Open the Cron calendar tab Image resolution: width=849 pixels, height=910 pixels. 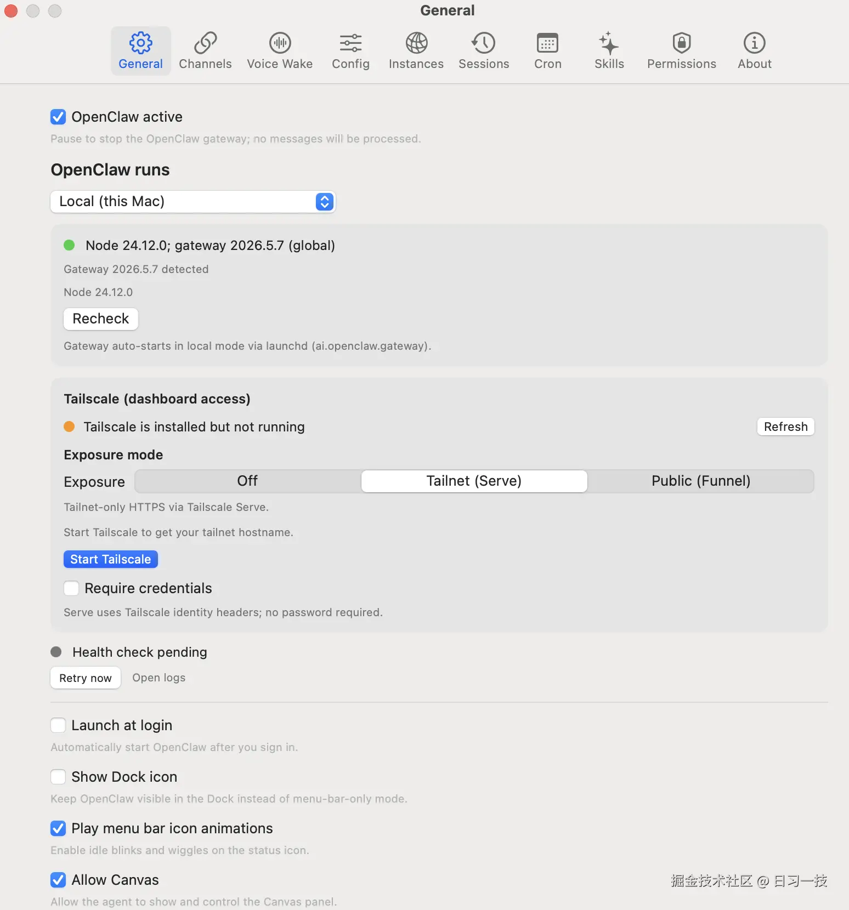[548, 51]
